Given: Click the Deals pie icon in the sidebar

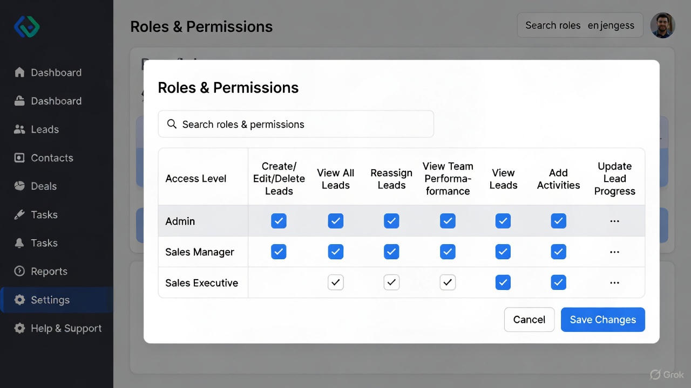Looking at the screenshot, I should point(19,186).
